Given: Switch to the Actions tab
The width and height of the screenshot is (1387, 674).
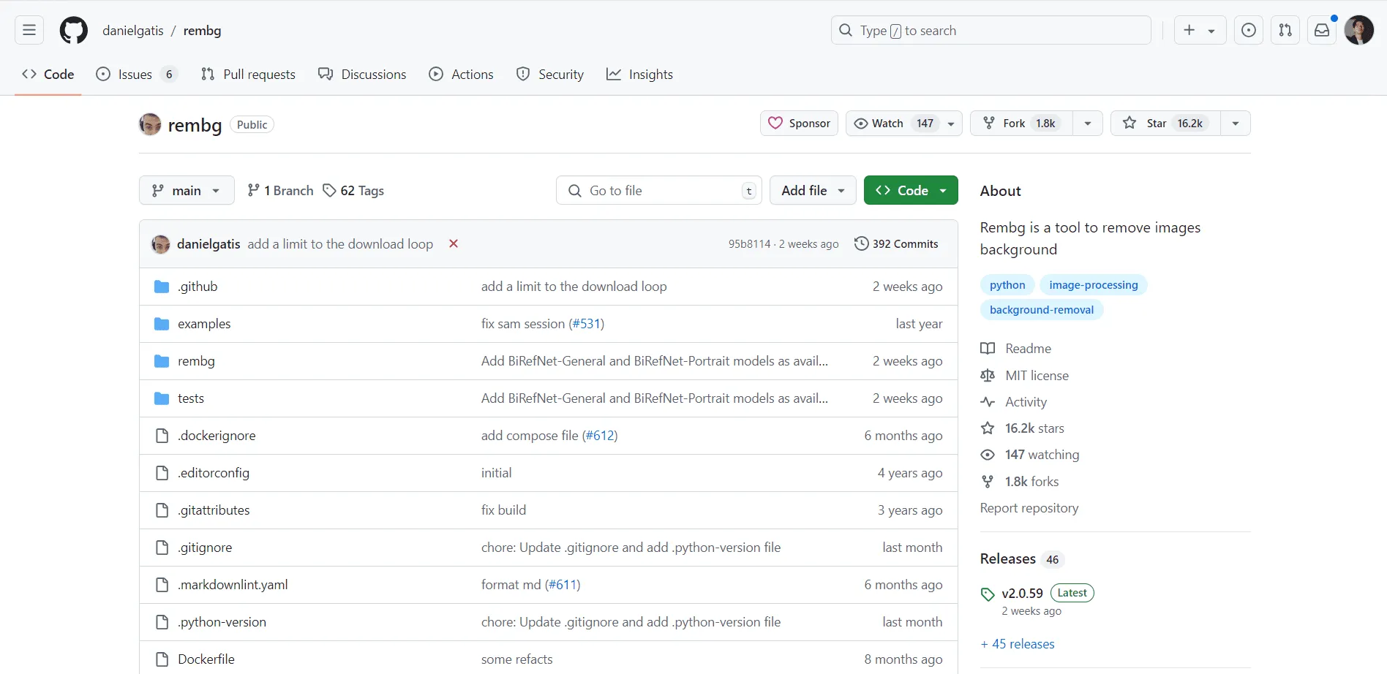Looking at the screenshot, I should pos(461,74).
